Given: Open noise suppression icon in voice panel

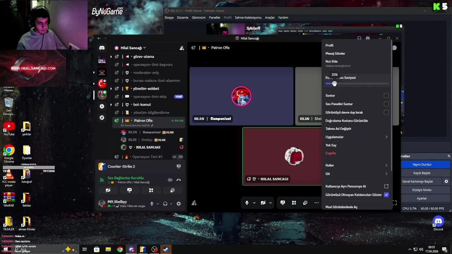Looking at the screenshot, I should click(170, 180).
